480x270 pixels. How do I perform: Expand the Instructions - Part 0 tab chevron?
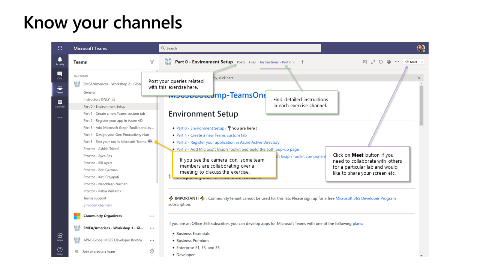pos(294,62)
